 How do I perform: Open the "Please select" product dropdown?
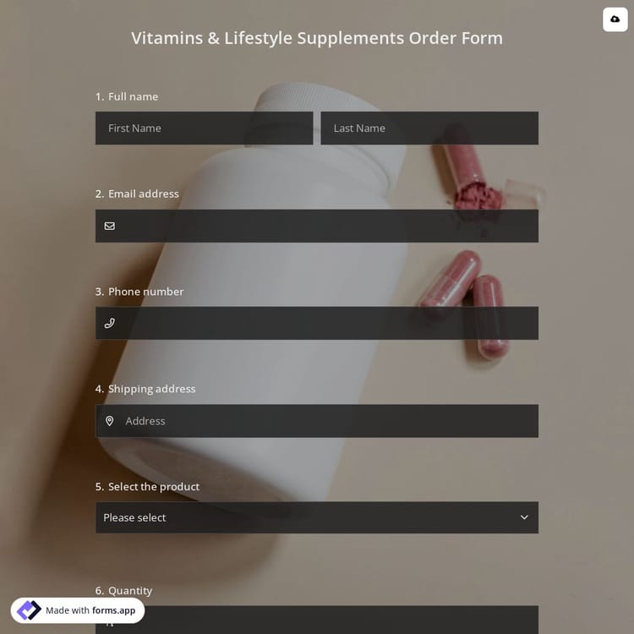(317, 517)
